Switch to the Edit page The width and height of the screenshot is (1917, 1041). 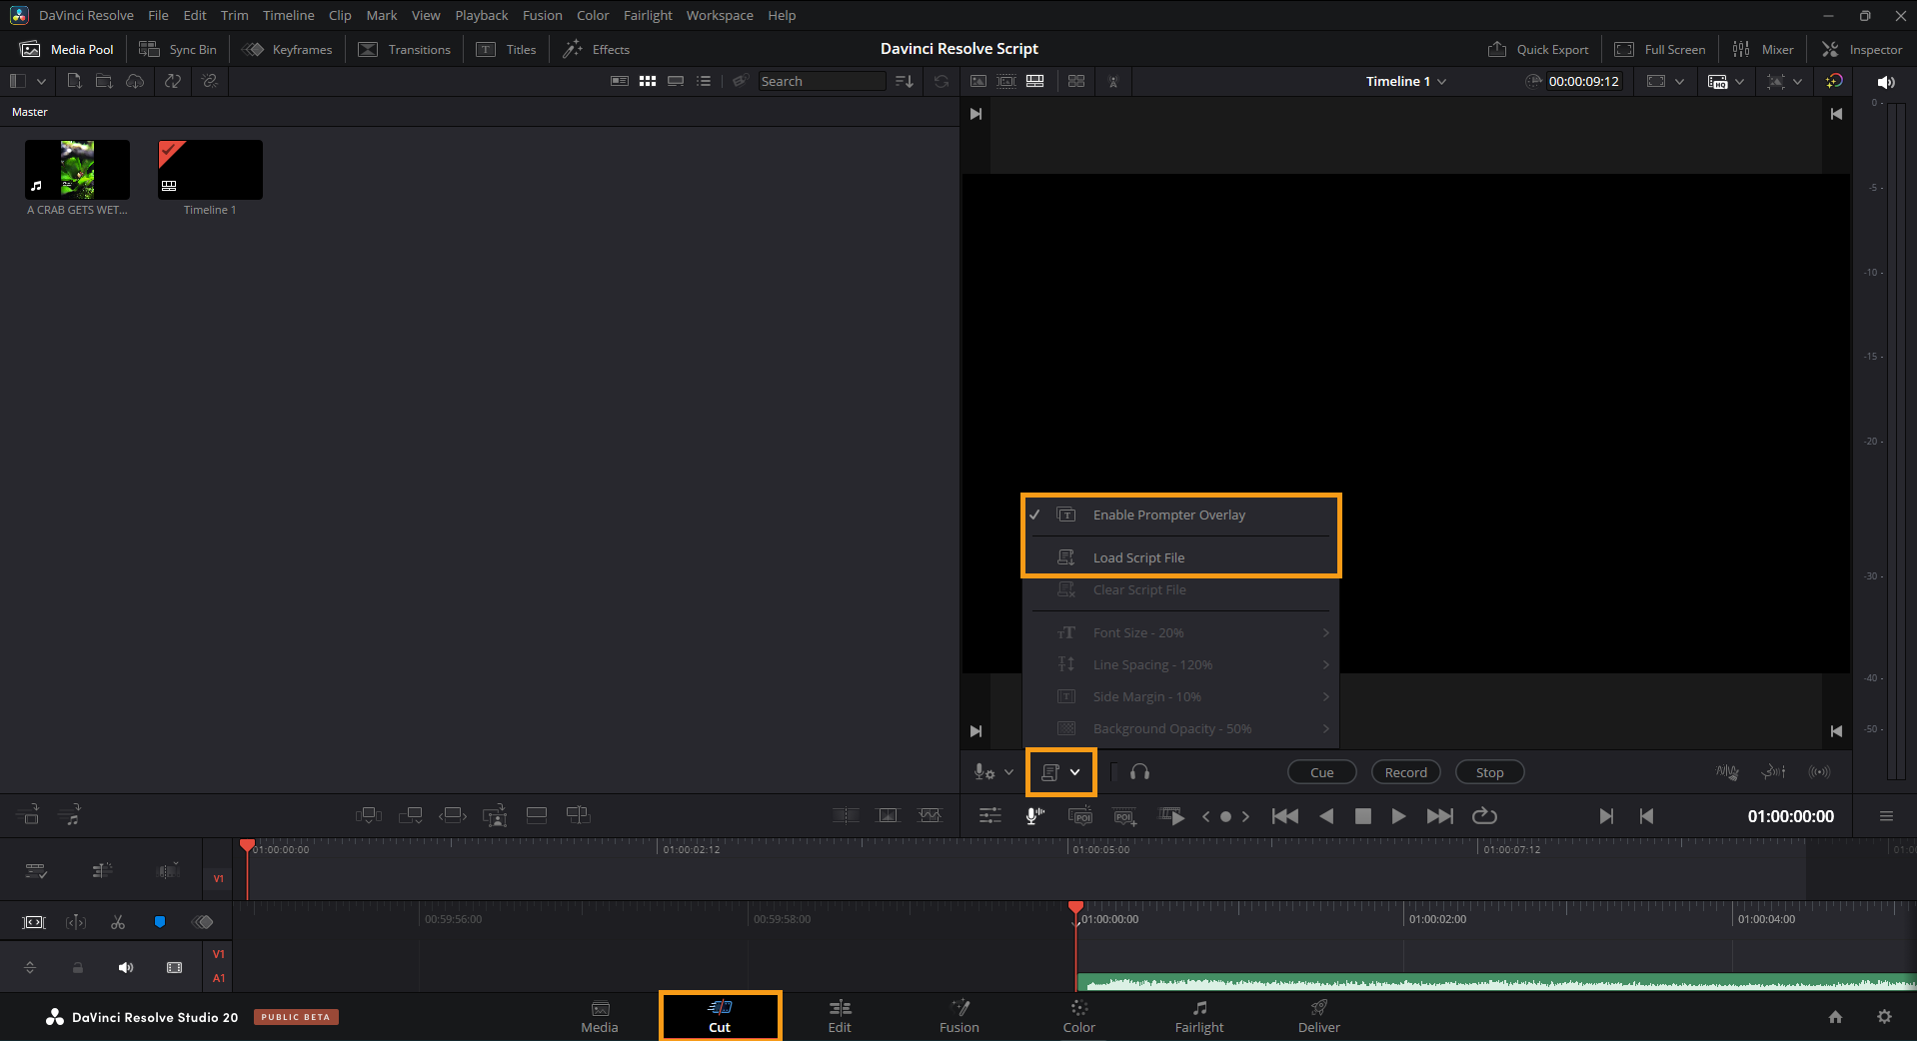(x=840, y=1016)
